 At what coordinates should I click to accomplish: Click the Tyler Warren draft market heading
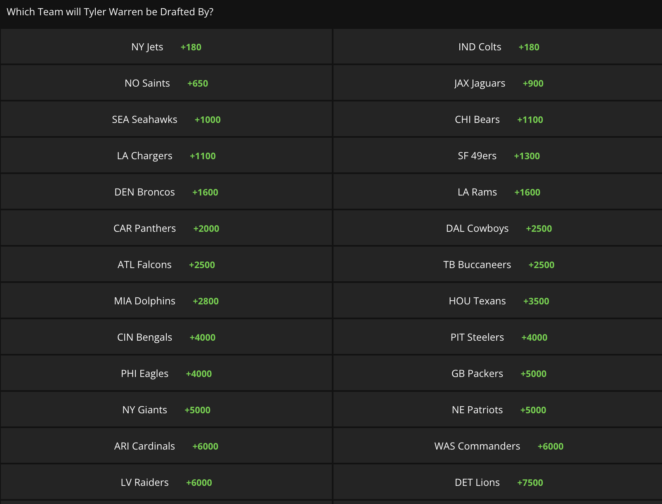click(x=110, y=12)
